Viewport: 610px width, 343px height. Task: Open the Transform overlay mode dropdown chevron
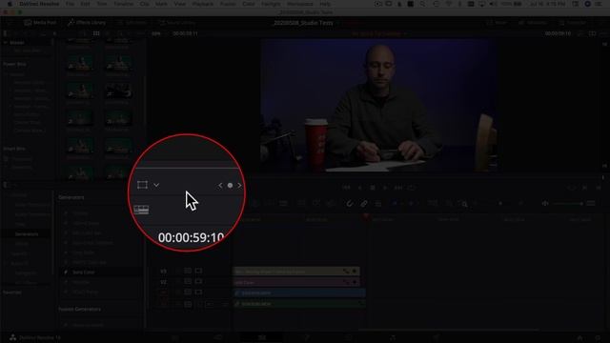click(156, 185)
